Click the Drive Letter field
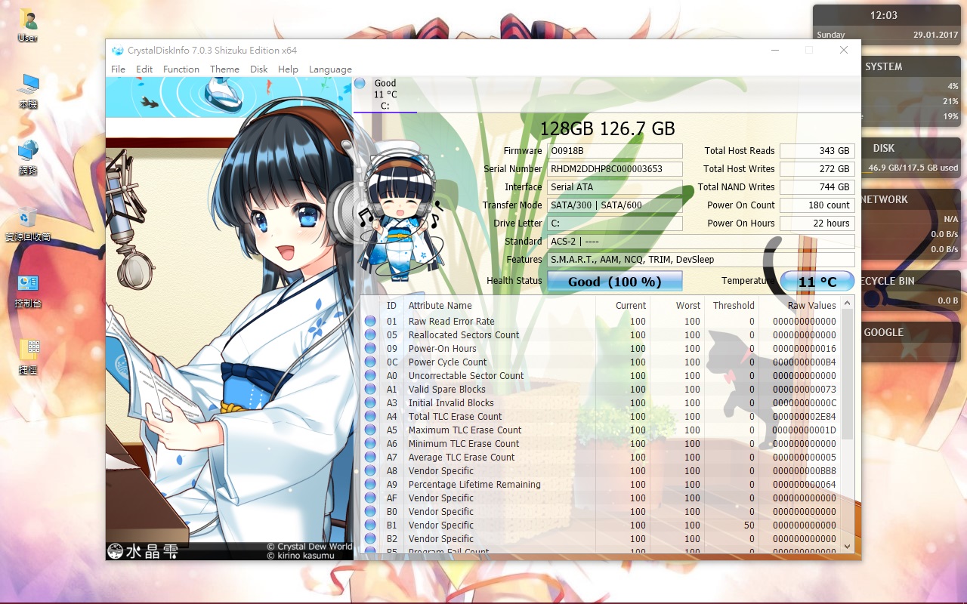Viewport: 967px width, 604px height. coord(614,223)
